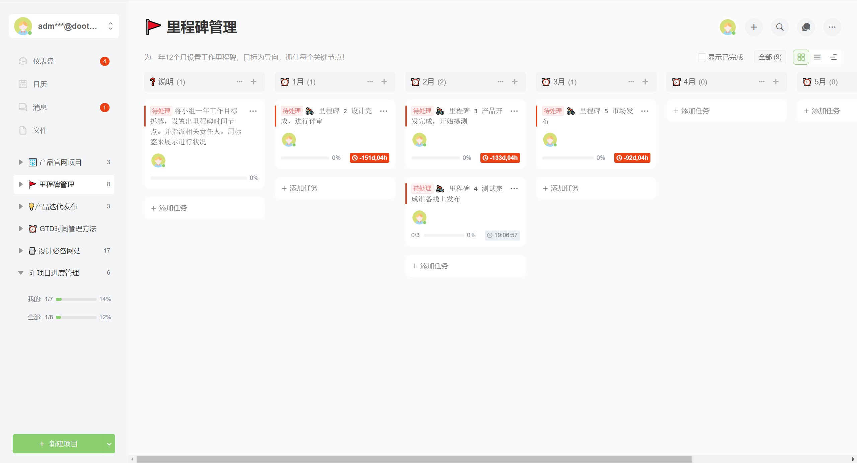The image size is (857, 463).
Task: Switch to Gantt timeline view icon
Action: pos(833,57)
